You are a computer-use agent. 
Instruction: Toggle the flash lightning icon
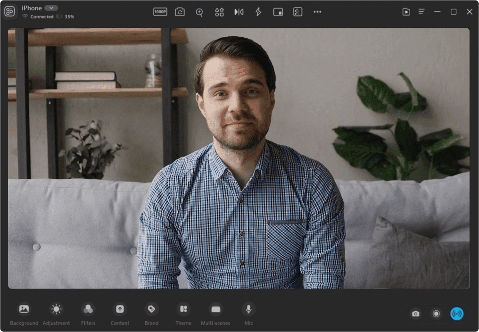pos(258,12)
